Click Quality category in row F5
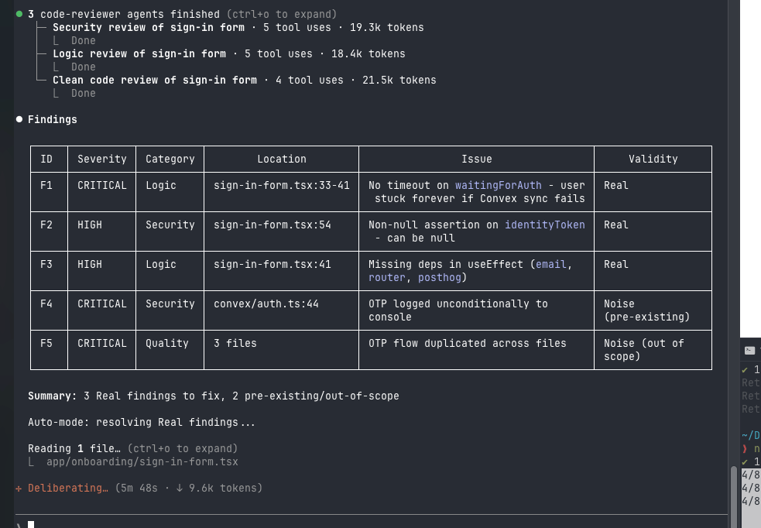Screen dimensions: 761x528 [167, 343]
